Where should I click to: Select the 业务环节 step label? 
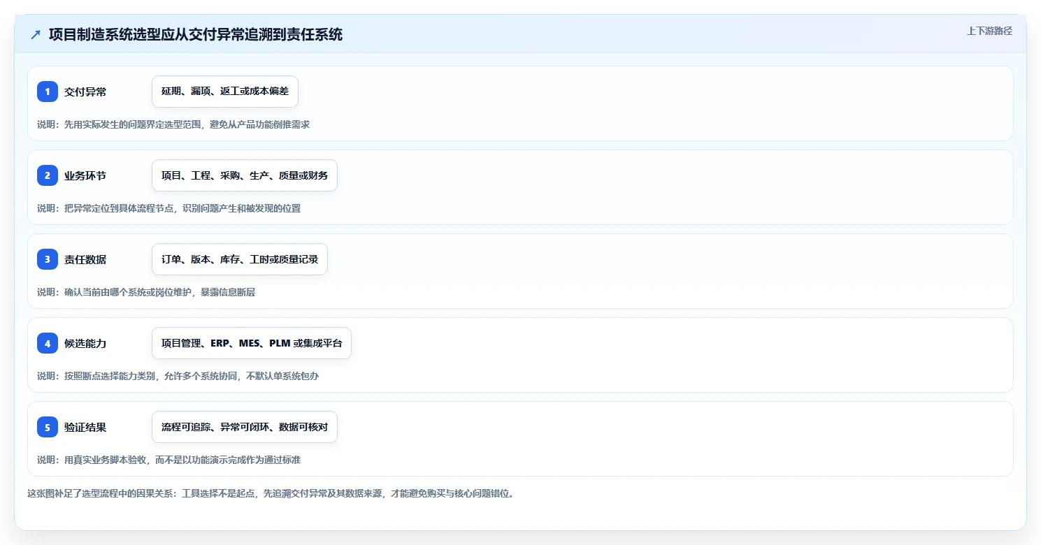[85, 175]
